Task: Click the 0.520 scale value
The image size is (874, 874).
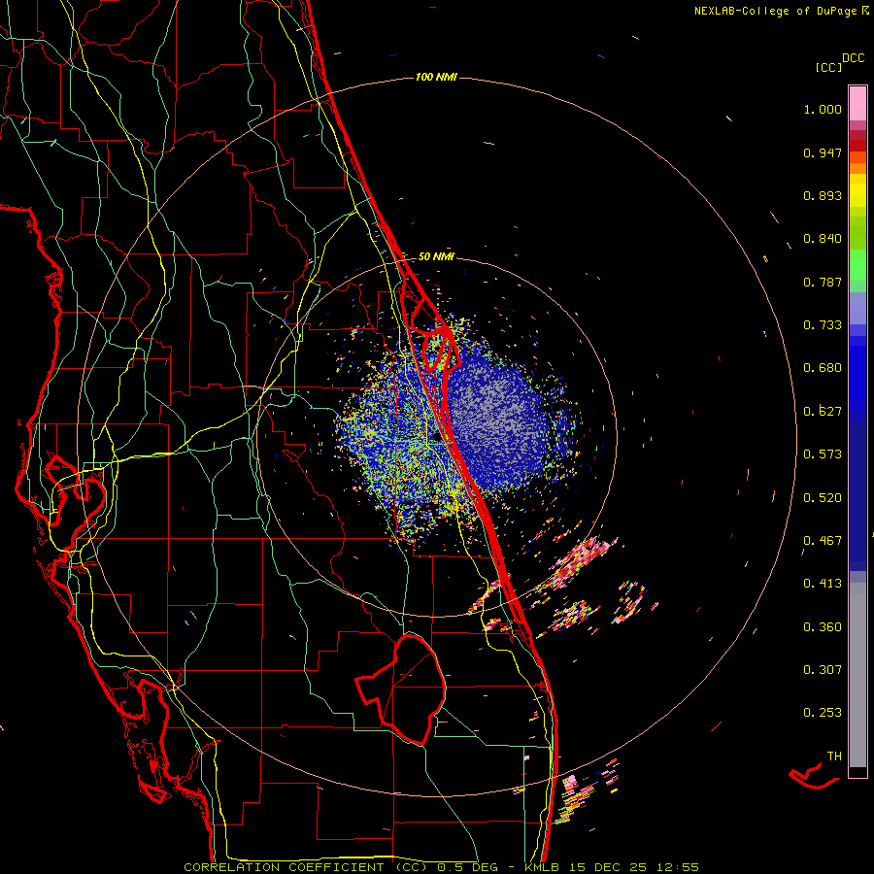Action: (823, 498)
